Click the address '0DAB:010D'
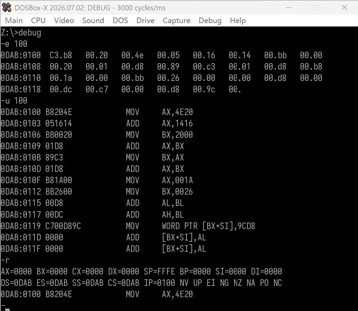The width and height of the screenshot is (358, 311). tap(21, 169)
